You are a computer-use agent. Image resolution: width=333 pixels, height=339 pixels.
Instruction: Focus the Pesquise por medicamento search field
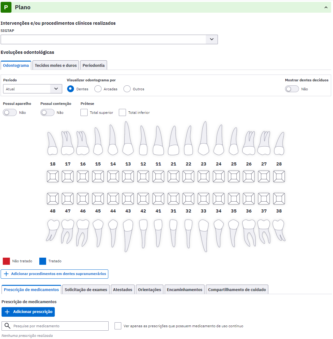pyautogui.click(x=55, y=326)
